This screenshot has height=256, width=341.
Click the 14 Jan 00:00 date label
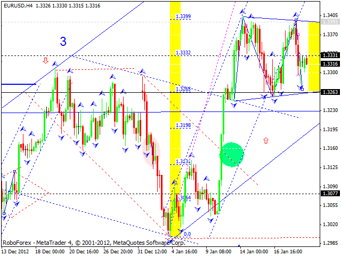click(x=254, y=252)
